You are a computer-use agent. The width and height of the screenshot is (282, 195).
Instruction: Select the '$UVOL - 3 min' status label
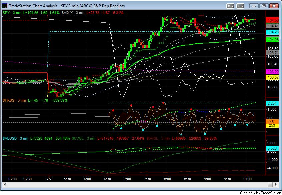coord(84,138)
